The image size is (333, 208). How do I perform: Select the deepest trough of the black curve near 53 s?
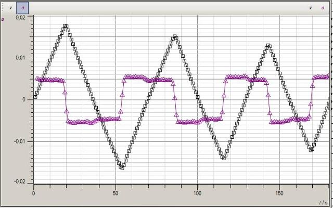coord(122,167)
